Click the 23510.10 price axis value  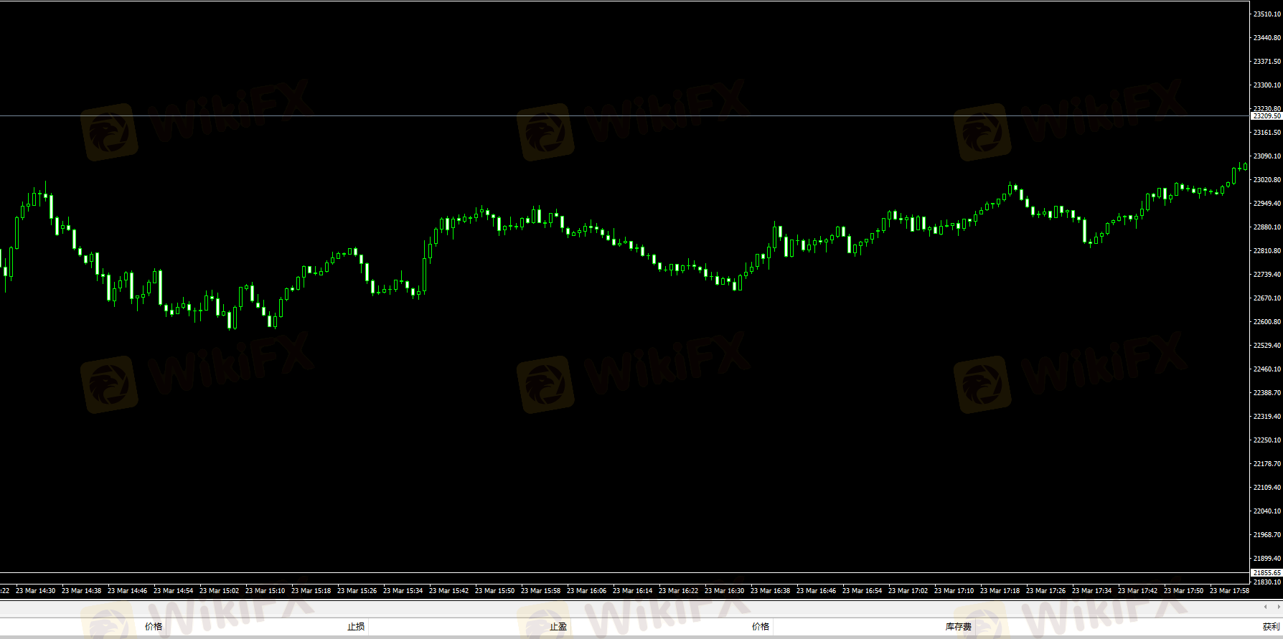point(1267,14)
